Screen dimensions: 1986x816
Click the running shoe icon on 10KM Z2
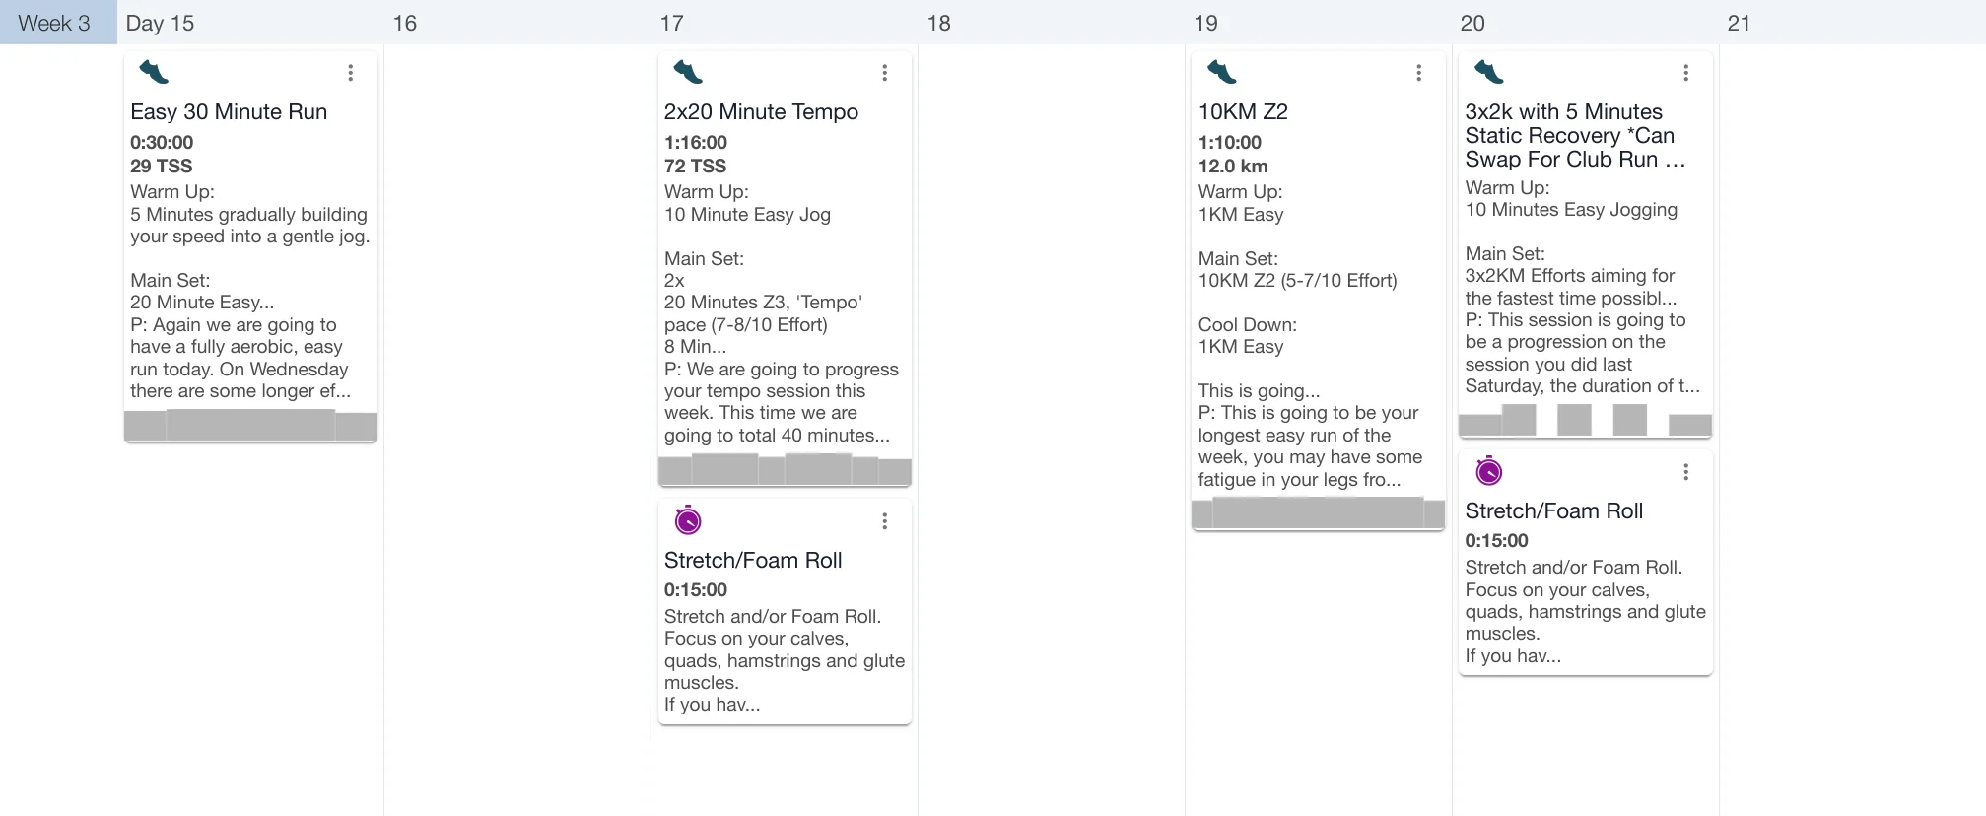click(x=1221, y=72)
